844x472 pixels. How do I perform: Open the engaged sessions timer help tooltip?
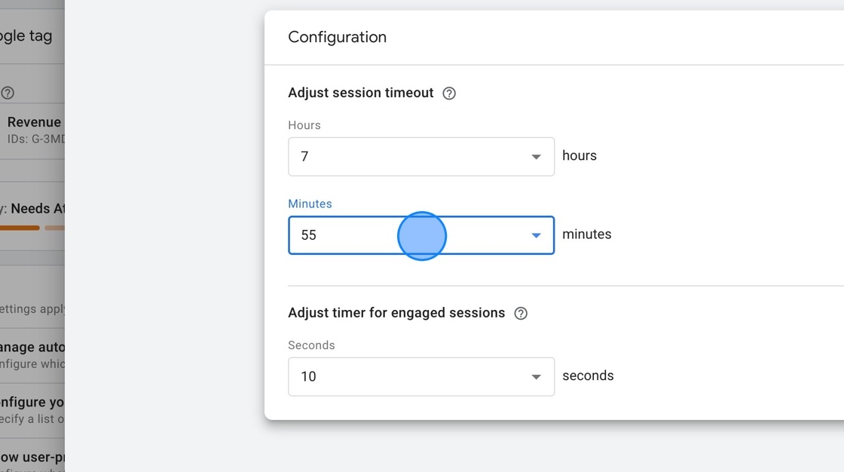[x=520, y=313]
